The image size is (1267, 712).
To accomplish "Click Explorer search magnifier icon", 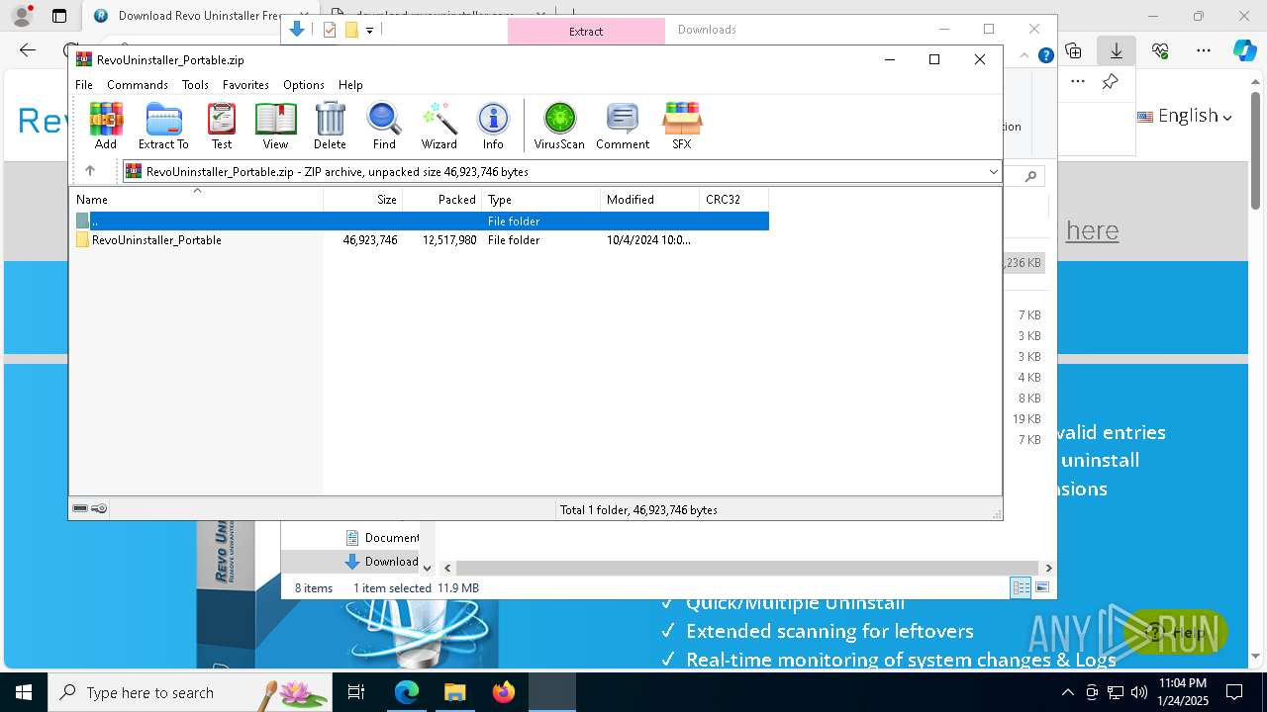I will pos(1031,176).
